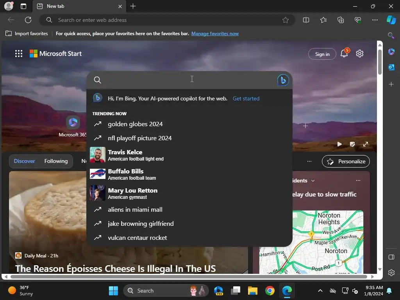This screenshot has width=400, height=300.
Task: Click the back arrow in the toolbar
Action: pyautogui.click(x=11, y=20)
